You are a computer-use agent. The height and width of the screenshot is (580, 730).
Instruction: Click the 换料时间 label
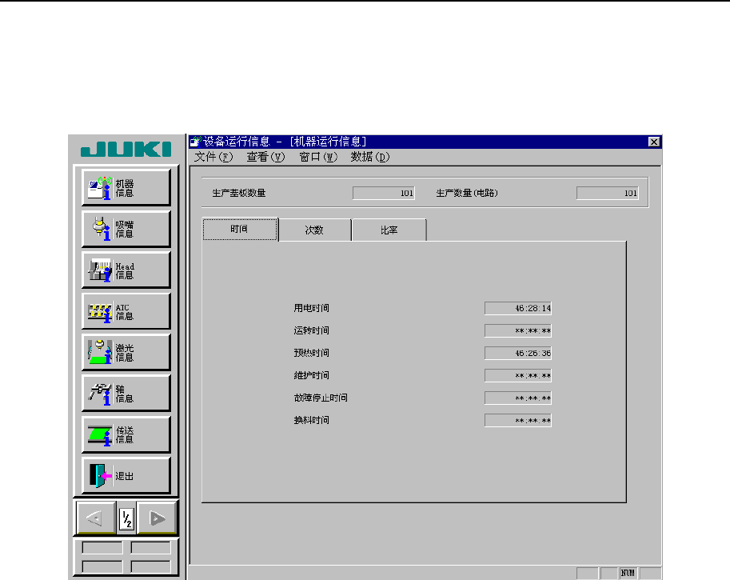[x=312, y=420]
